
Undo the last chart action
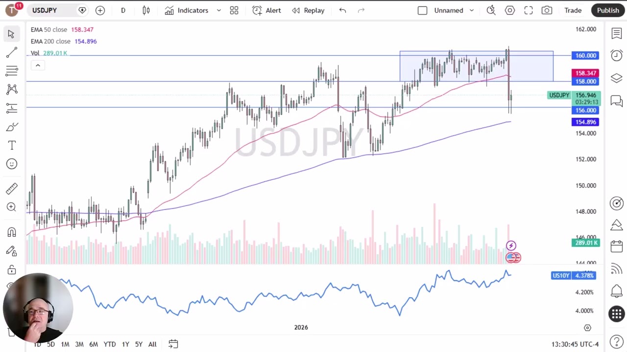tap(342, 10)
